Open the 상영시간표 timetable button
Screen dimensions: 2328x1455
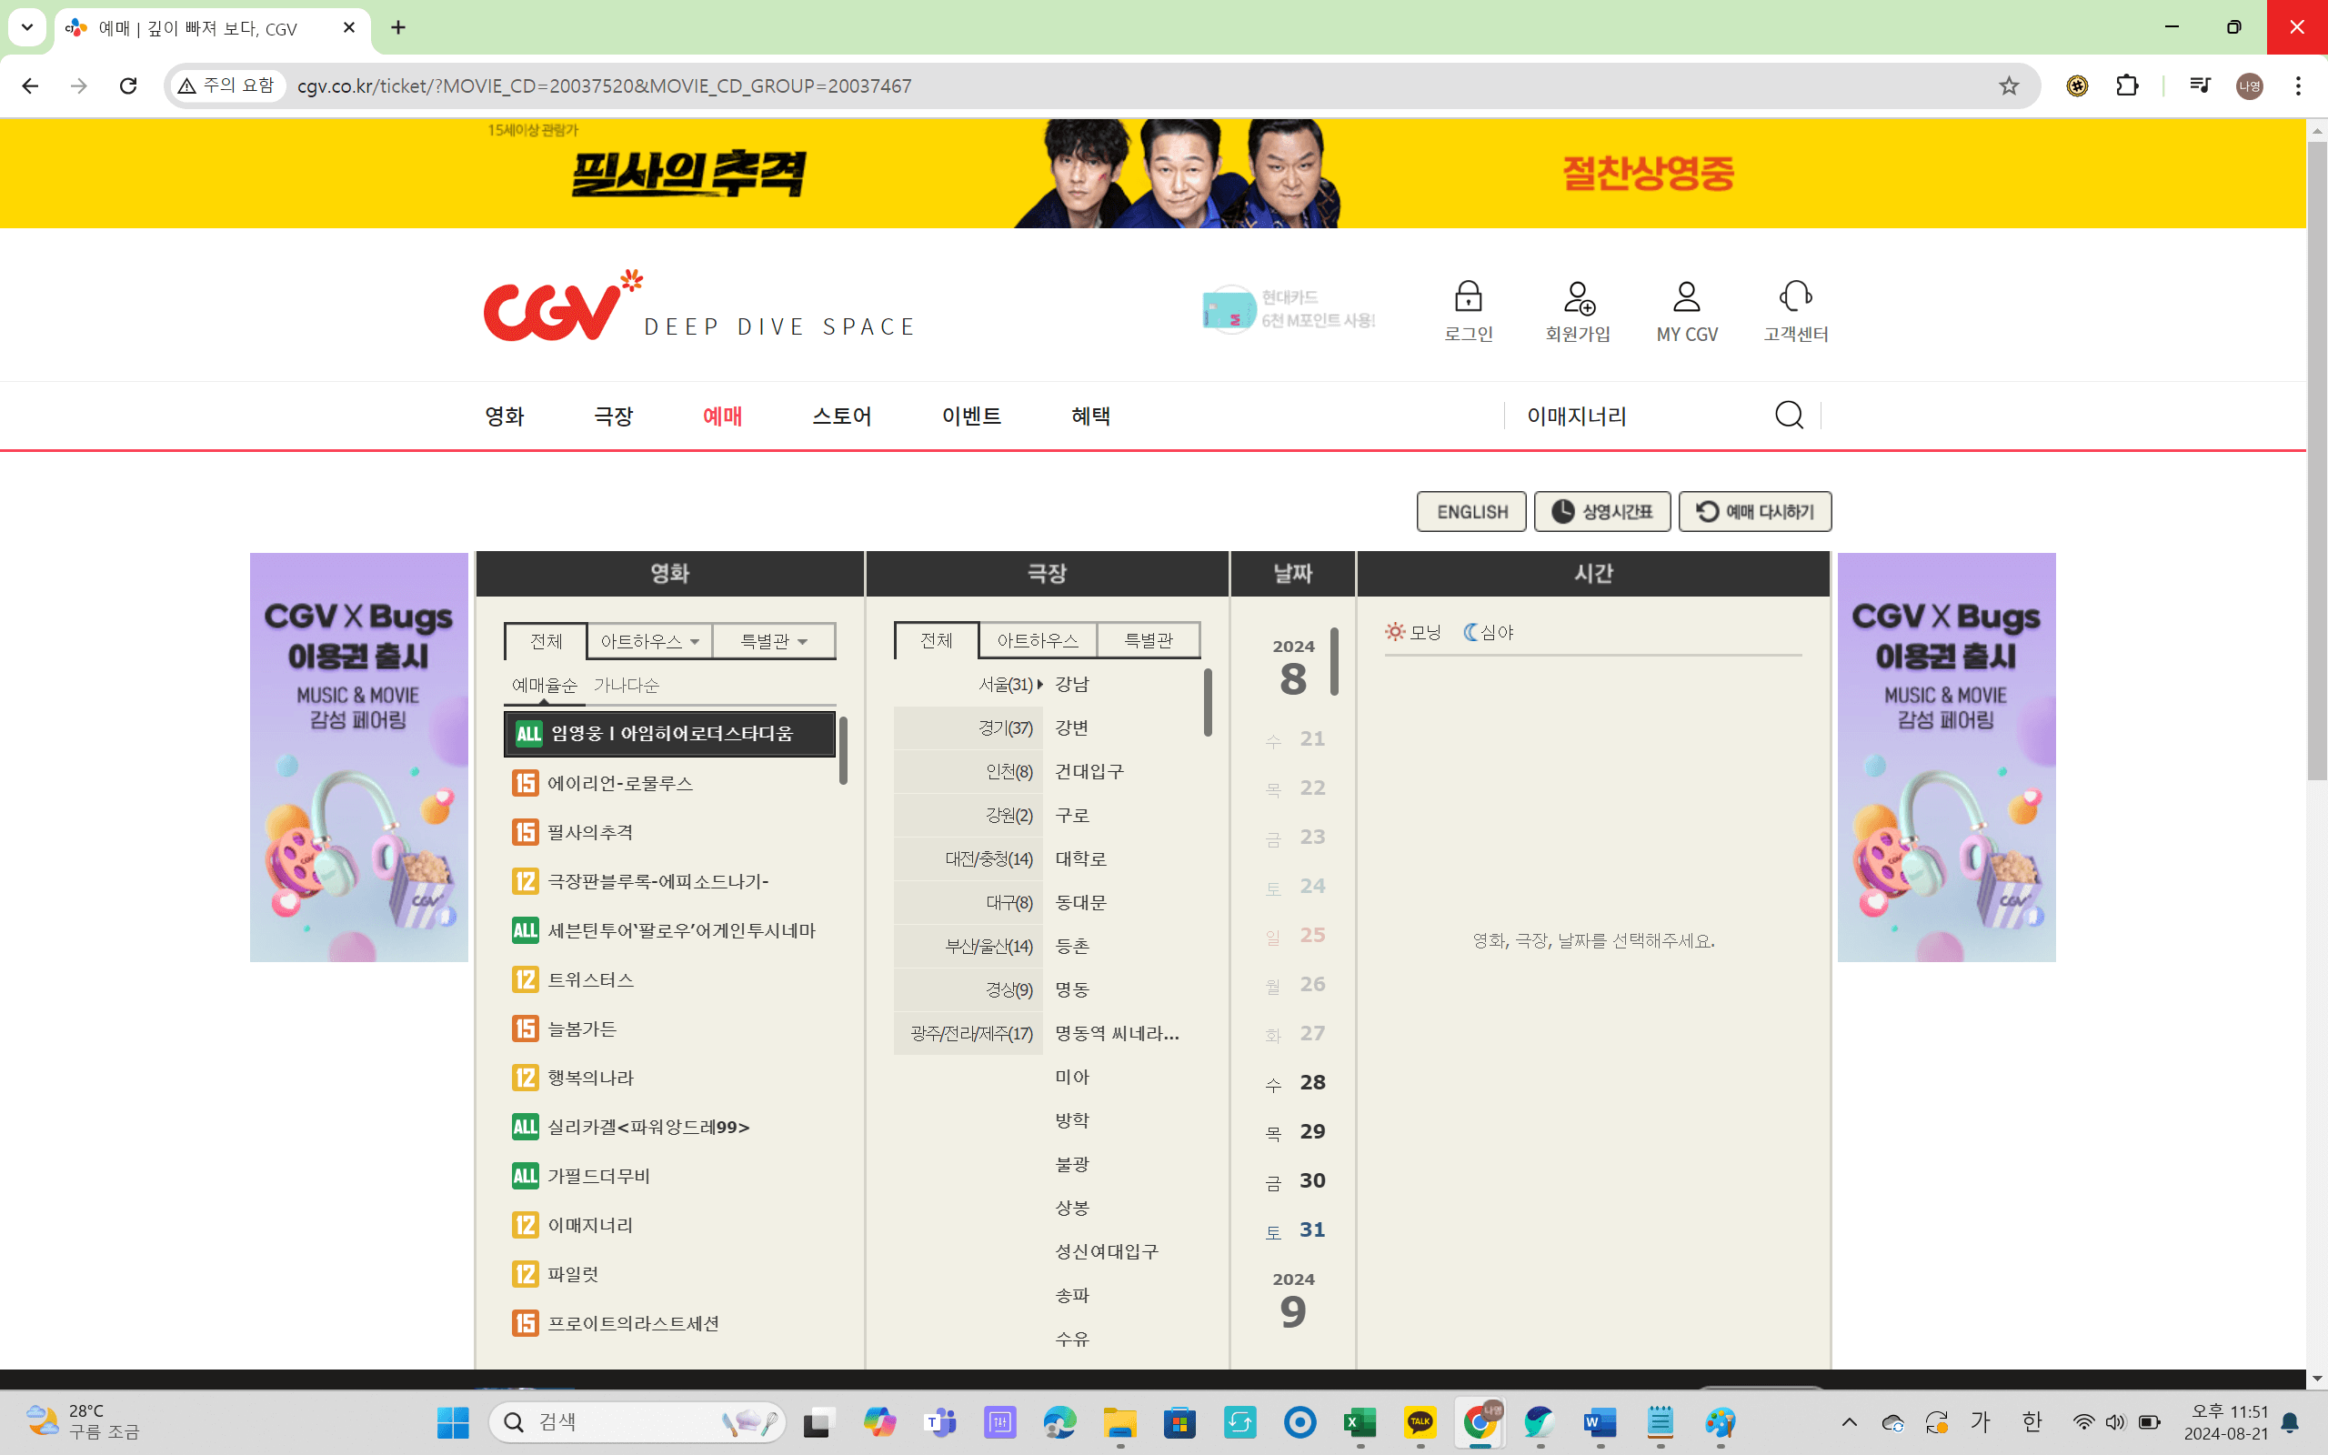pos(1601,511)
